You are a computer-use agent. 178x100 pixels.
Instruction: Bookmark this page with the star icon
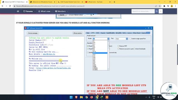point(160,6)
